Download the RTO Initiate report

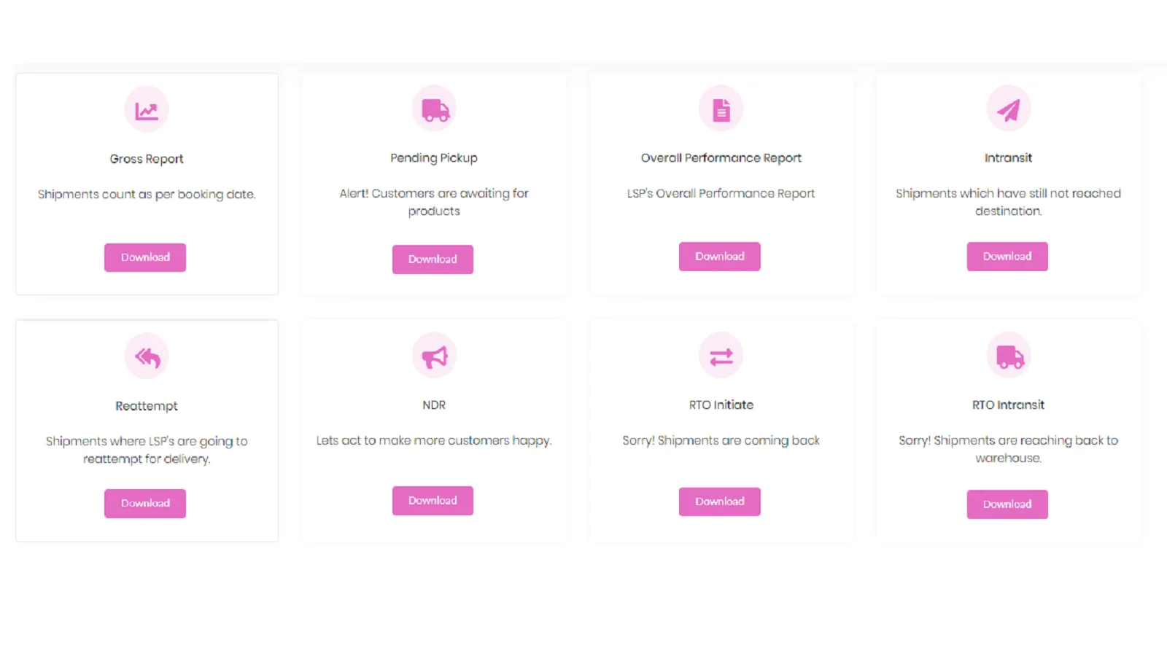click(x=720, y=501)
